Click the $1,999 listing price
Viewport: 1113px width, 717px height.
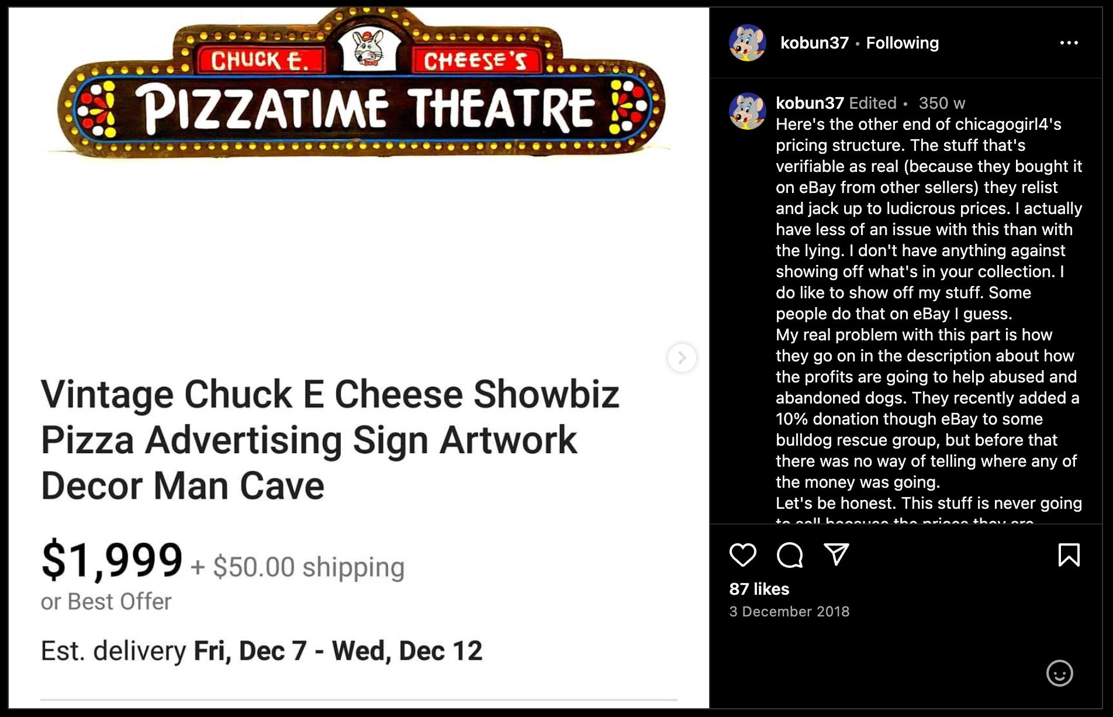click(x=112, y=560)
